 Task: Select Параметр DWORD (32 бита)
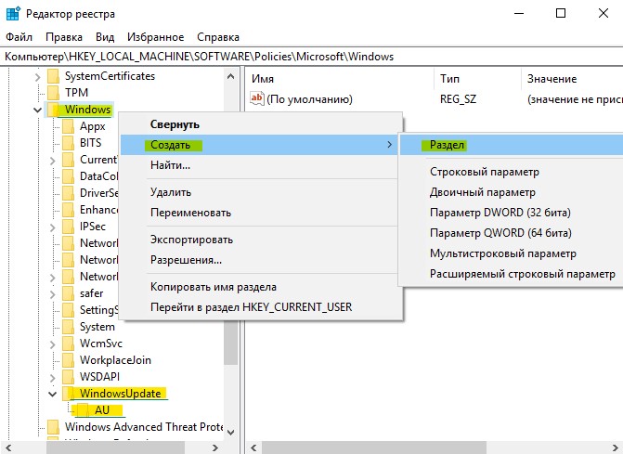(512, 212)
